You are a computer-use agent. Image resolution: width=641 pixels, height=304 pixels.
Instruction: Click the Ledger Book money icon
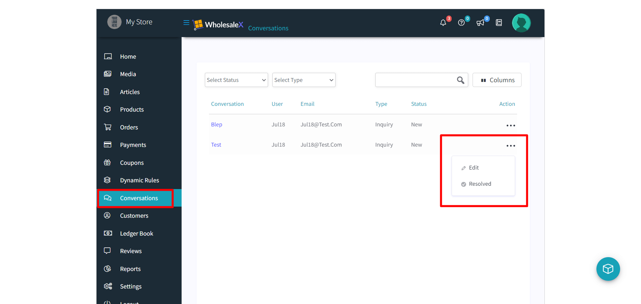click(108, 233)
